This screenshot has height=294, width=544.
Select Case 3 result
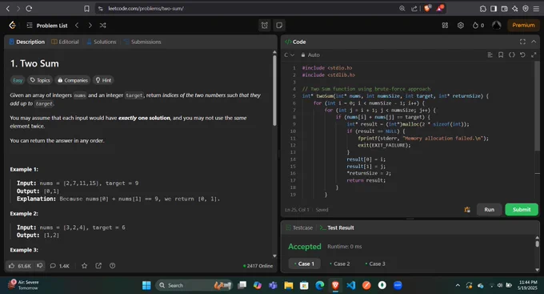coord(375,264)
